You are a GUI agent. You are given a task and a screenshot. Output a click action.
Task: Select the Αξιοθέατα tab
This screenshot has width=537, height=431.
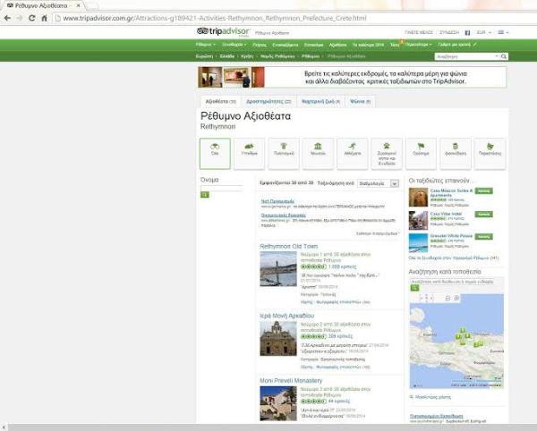(x=220, y=102)
